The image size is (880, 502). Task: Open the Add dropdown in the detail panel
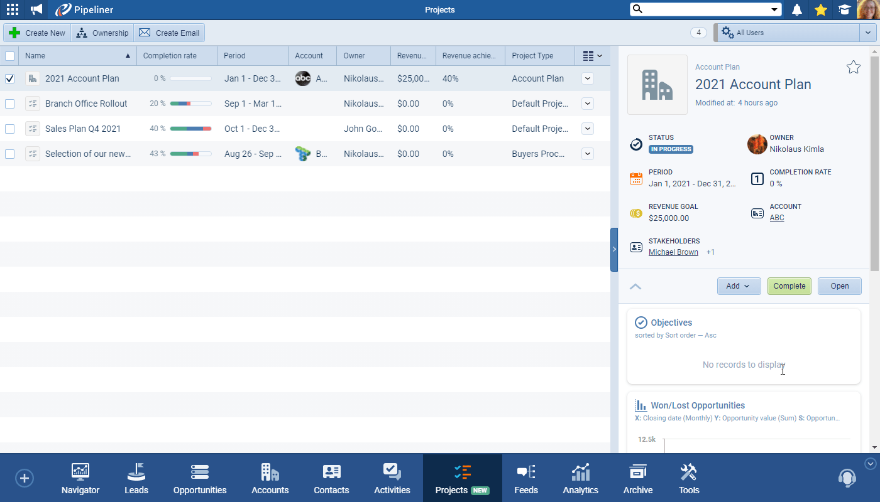coord(739,286)
